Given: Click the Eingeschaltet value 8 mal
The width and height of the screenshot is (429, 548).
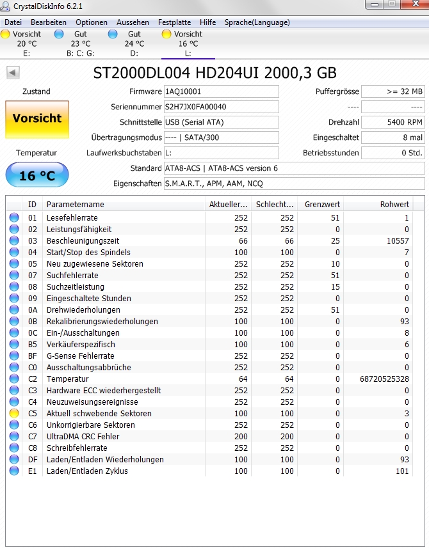Looking at the screenshot, I should [393, 137].
